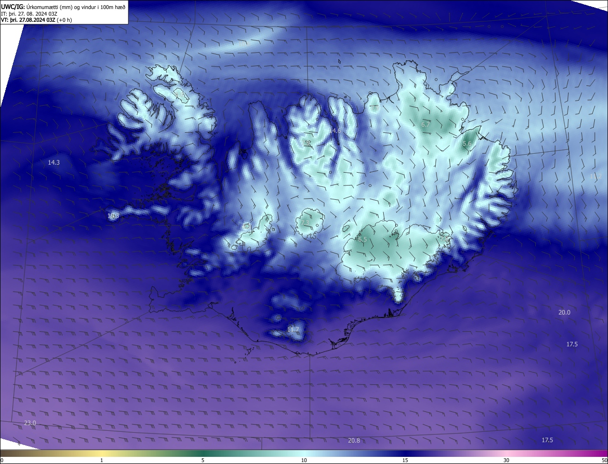Click the 11.7 value near the south coast
Viewport: 608px width, 464px height.
[293, 330]
